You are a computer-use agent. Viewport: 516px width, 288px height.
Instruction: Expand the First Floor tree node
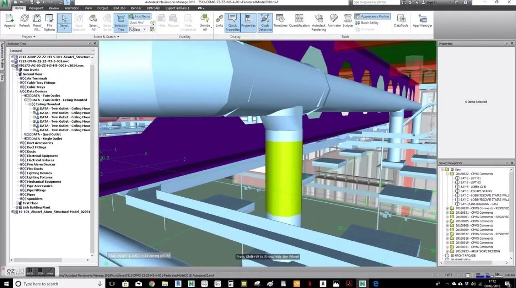pyautogui.click(x=17, y=203)
